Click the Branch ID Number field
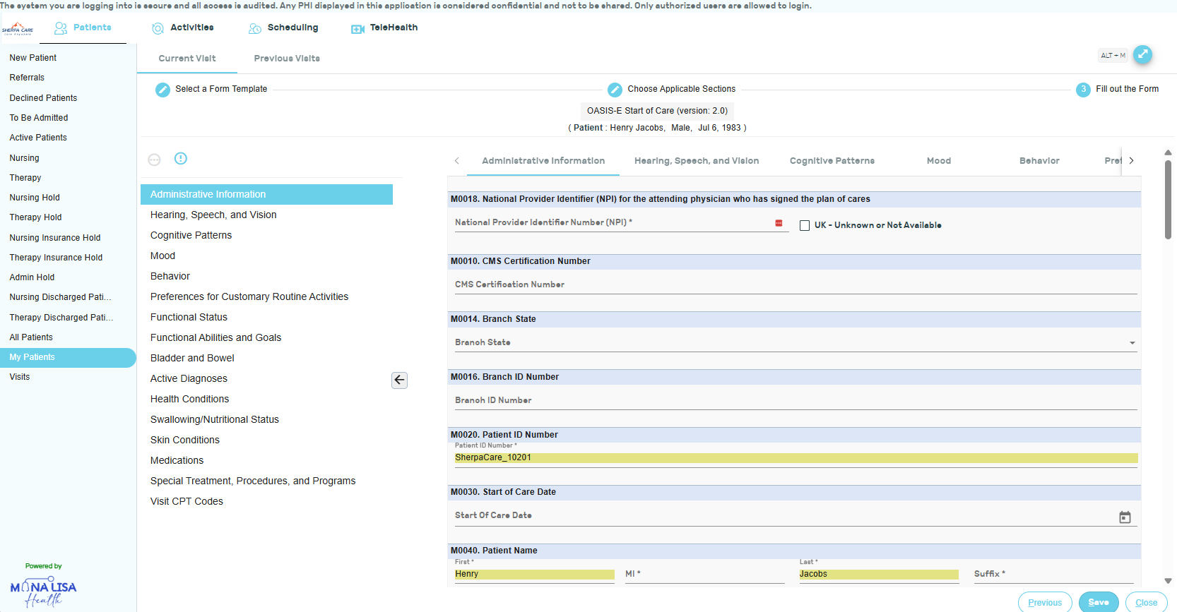The image size is (1177, 612). pos(795,401)
